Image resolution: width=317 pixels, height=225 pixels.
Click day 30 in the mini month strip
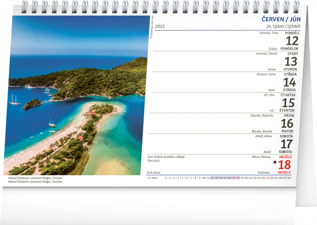pyautogui.click(x=289, y=178)
